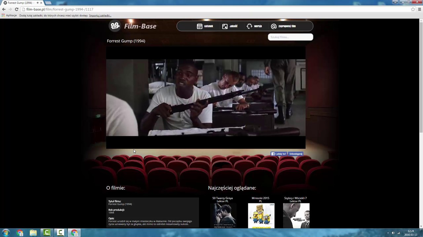This screenshot has height=237, width=423.
Task: Open the Chrome hamburger menu
Action: click(x=420, y=9)
